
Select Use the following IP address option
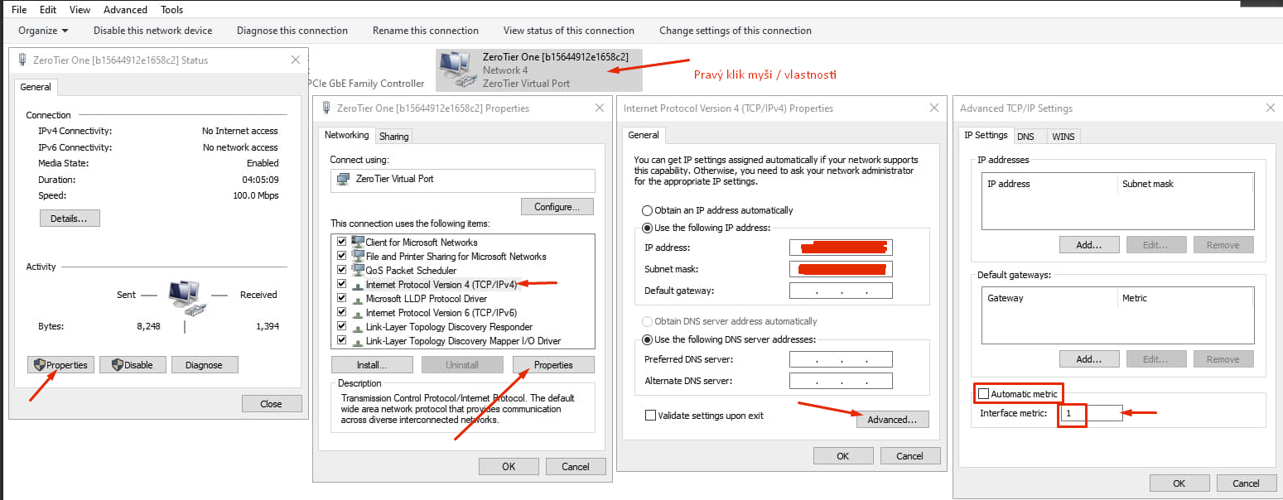(648, 228)
